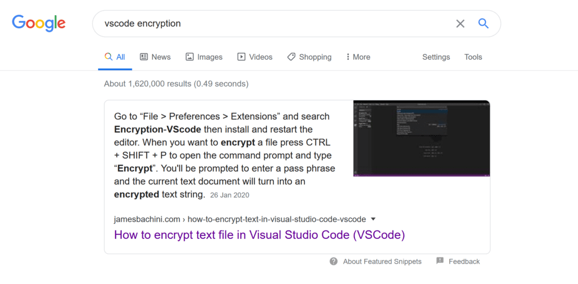Click the three-dot icon beside More
The height and width of the screenshot is (284, 578).
pos(348,57)
